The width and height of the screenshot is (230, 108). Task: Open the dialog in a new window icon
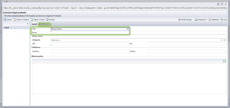tap(222, 4)
